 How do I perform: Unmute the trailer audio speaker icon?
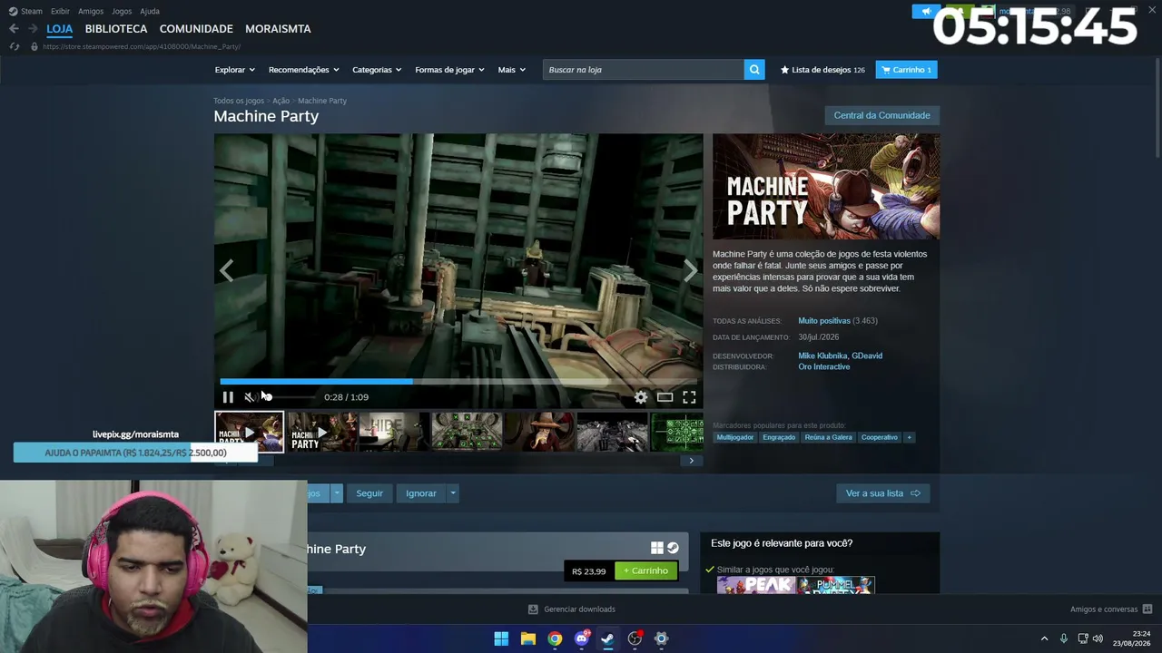point(250,397)
